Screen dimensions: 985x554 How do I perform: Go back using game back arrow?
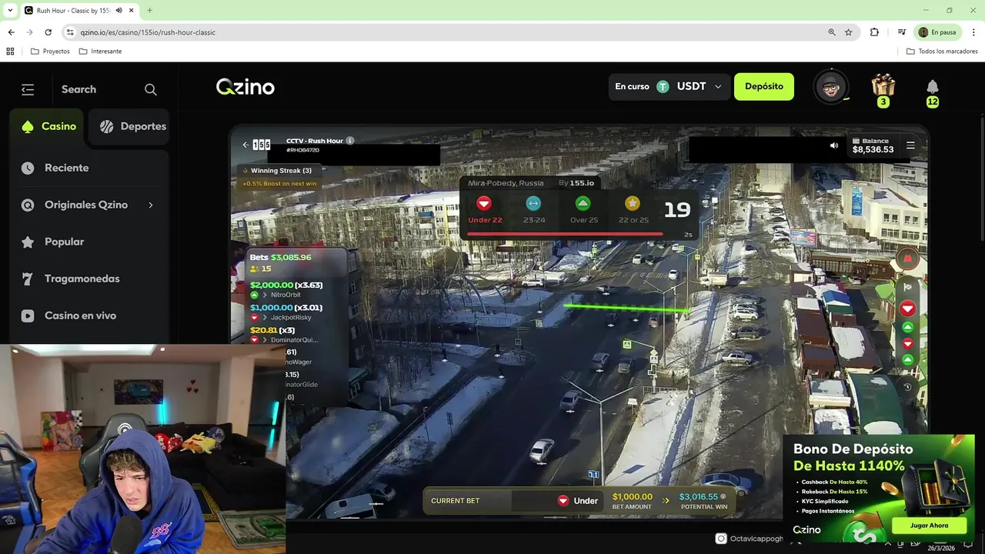(x=245, y=145)
